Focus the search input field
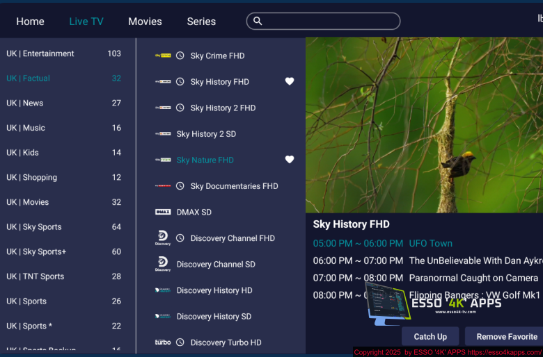543x357 pixels. click(x=323, y=21)
